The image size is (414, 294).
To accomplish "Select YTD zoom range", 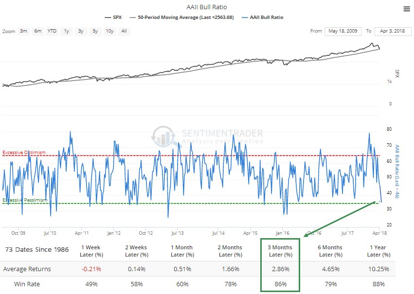I will [x=52, y=31].
